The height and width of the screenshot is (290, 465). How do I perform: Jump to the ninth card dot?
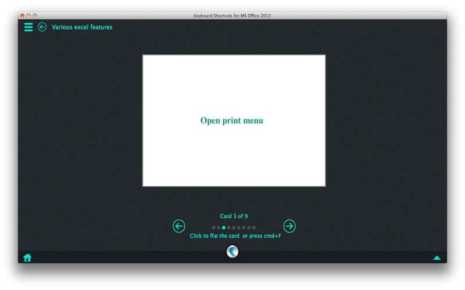[254, 227]
